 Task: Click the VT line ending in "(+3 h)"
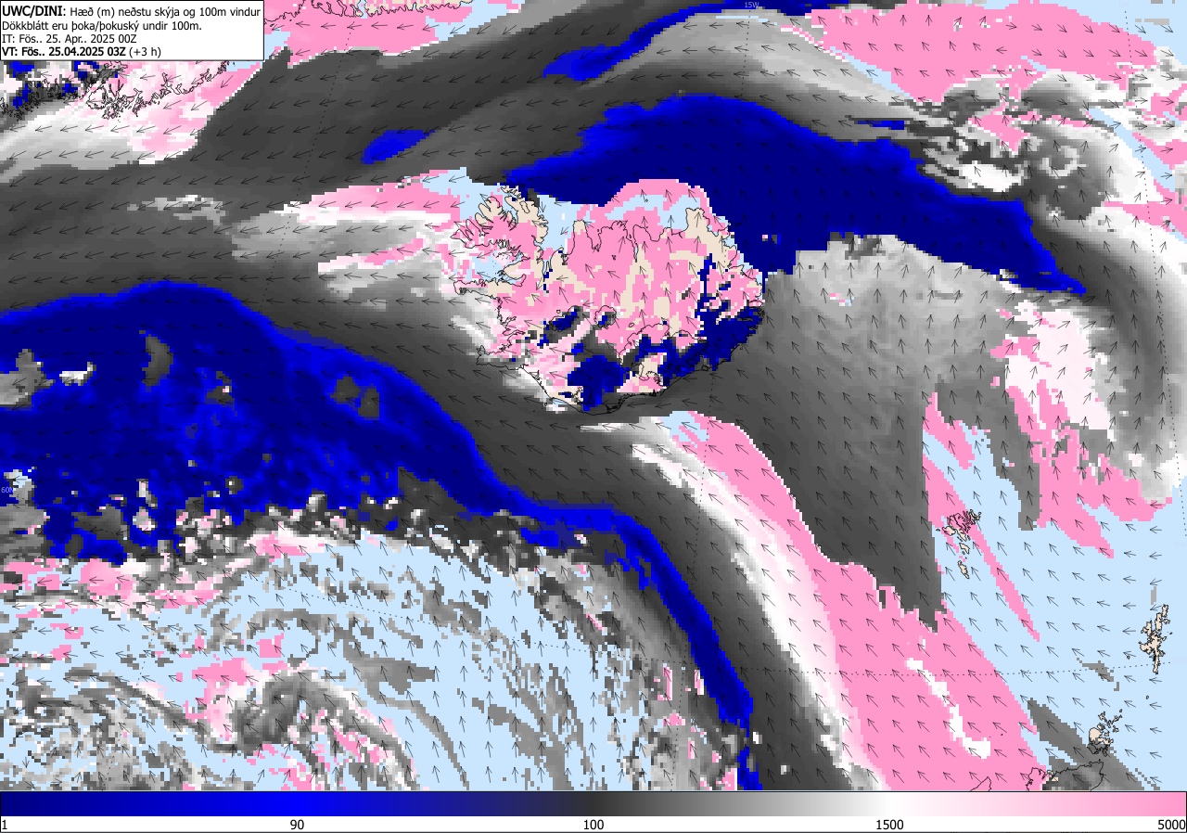pyautogui.click(x=82, y=52)
